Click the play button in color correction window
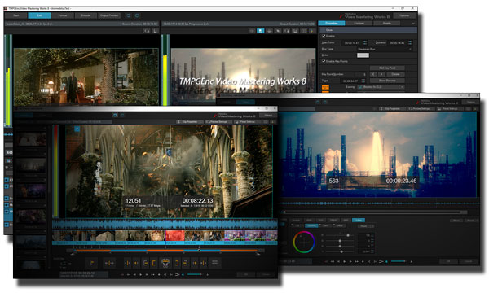Viewport: 489px width, 293px height. click(x=344, y=261)
